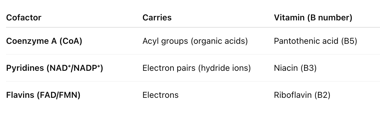Select the Niacin (B3) cell

295,68
